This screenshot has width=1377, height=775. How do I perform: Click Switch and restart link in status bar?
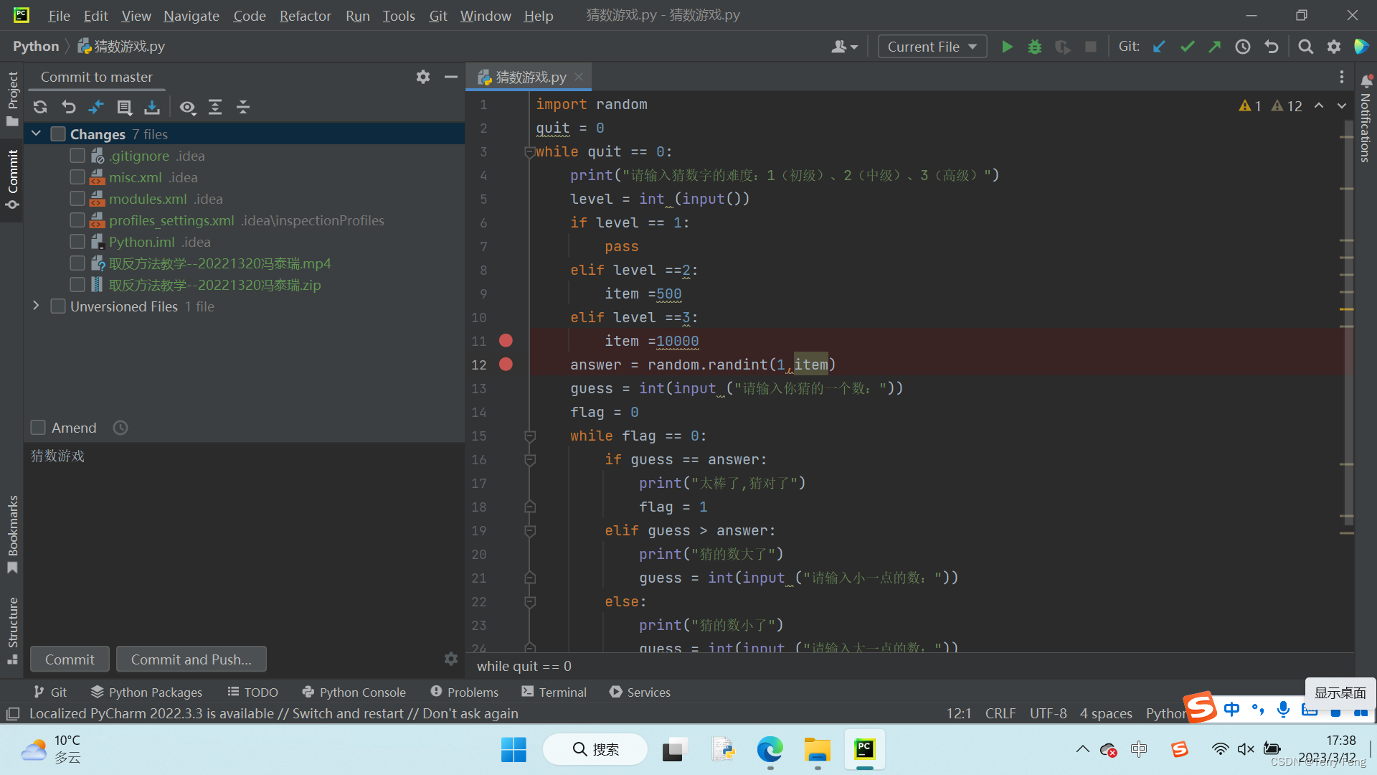point(348,713)
